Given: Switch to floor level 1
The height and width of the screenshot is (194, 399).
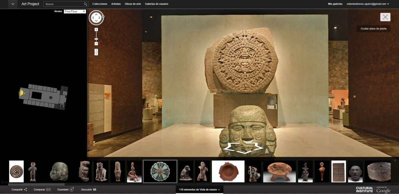Looking at the screenshot, I should coord(96,54).
